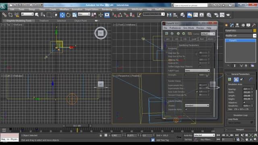Switch to the Create command panel

point(227,25)
